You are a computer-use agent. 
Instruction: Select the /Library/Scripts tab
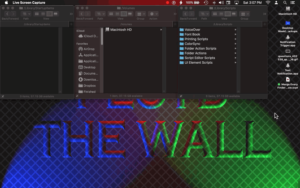coord(220,24)
